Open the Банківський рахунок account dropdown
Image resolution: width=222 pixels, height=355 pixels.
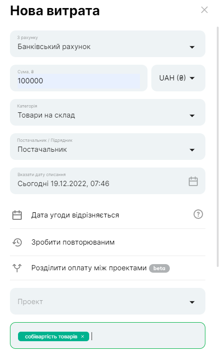(x=108, y=44)
